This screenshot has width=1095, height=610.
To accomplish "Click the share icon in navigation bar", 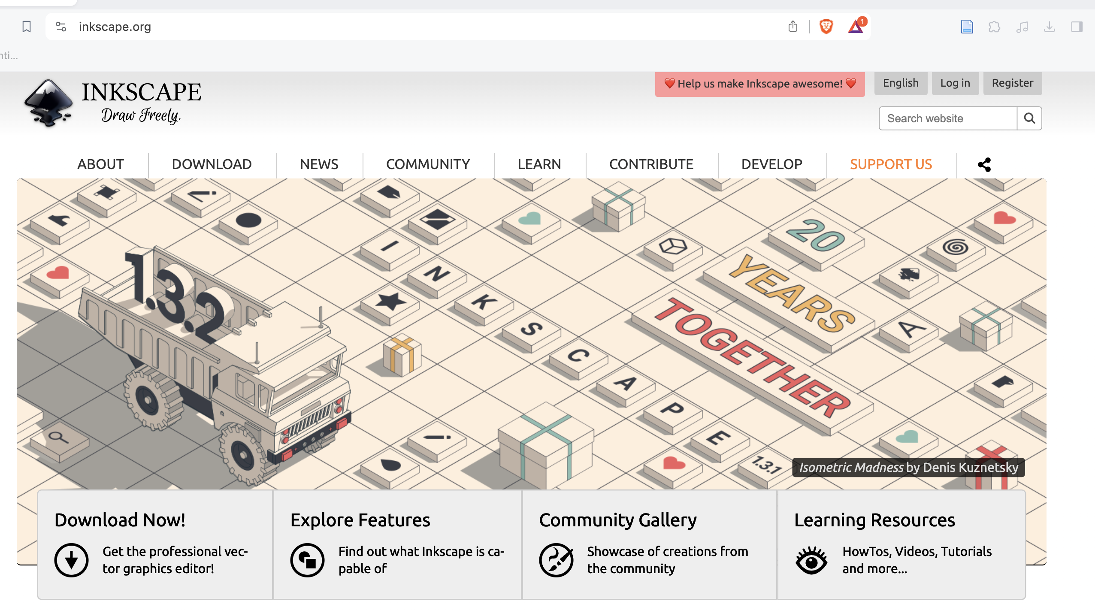I will 984,164.
